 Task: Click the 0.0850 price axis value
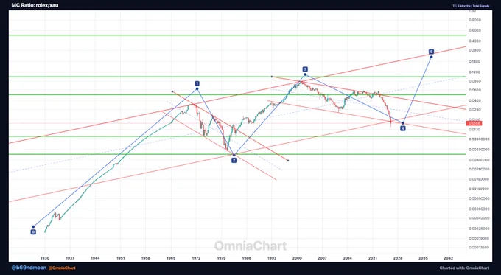[x=474, y=81]
